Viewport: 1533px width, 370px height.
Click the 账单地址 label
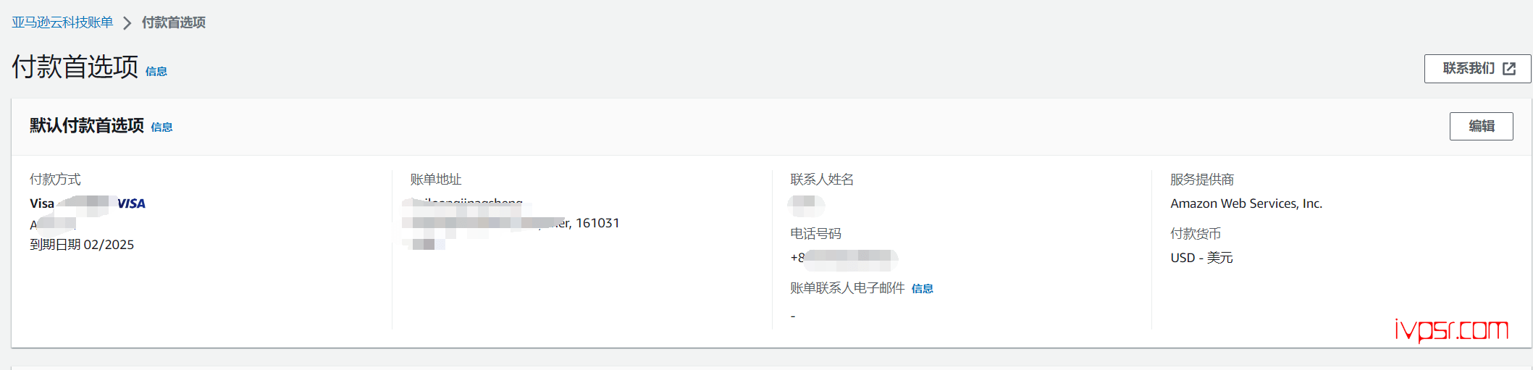click(436, 179)
